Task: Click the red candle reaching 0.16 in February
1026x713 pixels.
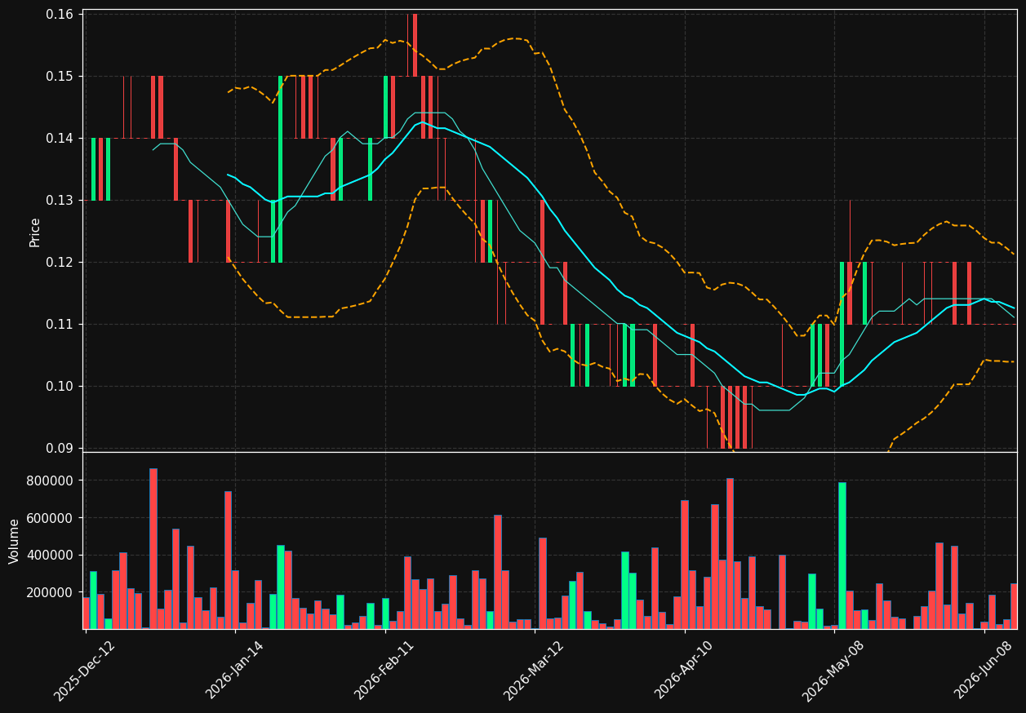Action: tap(415, 45)
